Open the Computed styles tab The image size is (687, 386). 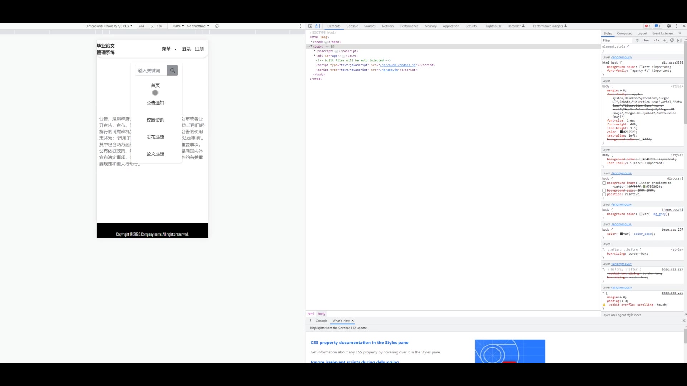pyautogui.click(x=624, y=33)
